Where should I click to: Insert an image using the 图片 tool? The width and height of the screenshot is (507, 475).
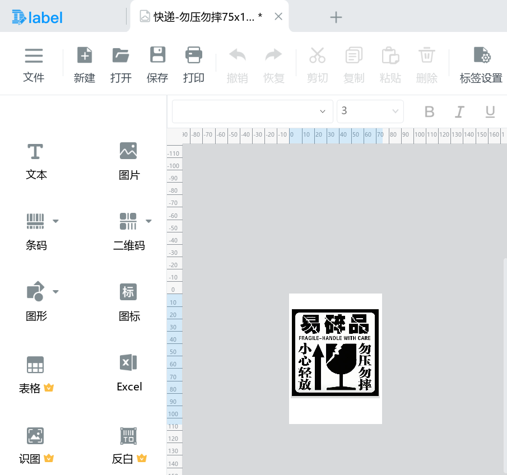[x=128, y=161]
